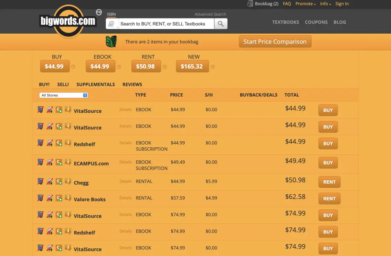Go to COUPONS in the top navigation
Viewport: 391px width, 256px height.
(316, 22)
